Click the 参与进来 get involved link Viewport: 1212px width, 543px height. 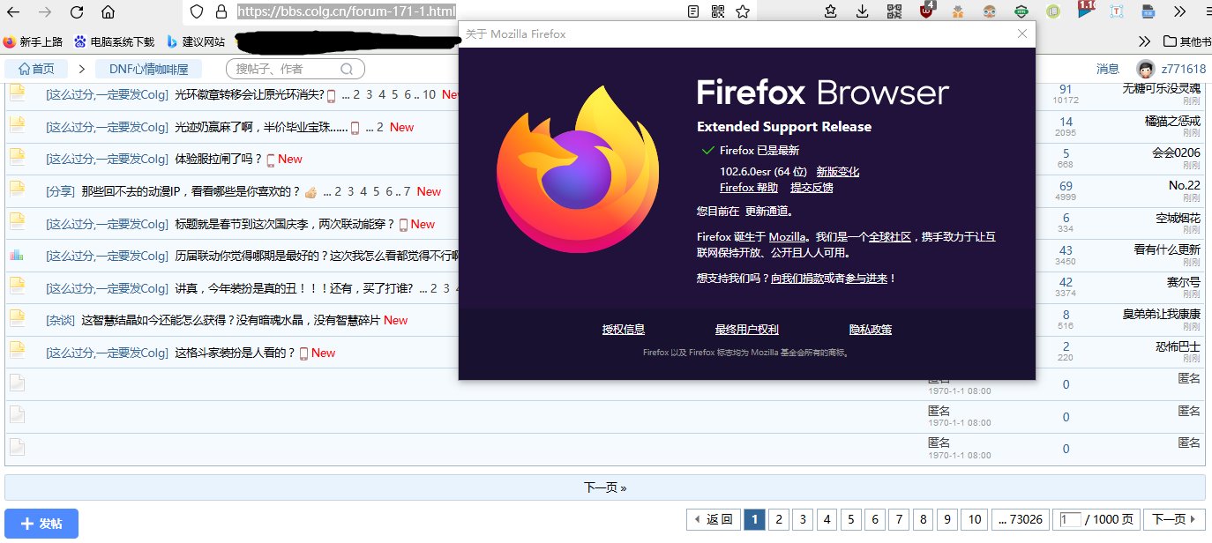point(867,278)
